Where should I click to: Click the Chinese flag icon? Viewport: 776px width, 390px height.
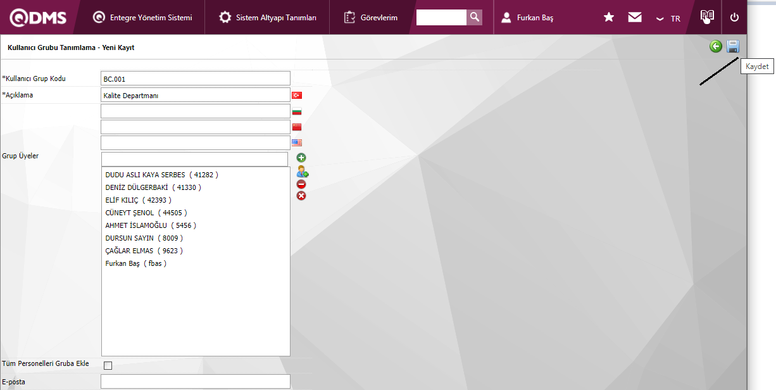click(x=296, y=127)
